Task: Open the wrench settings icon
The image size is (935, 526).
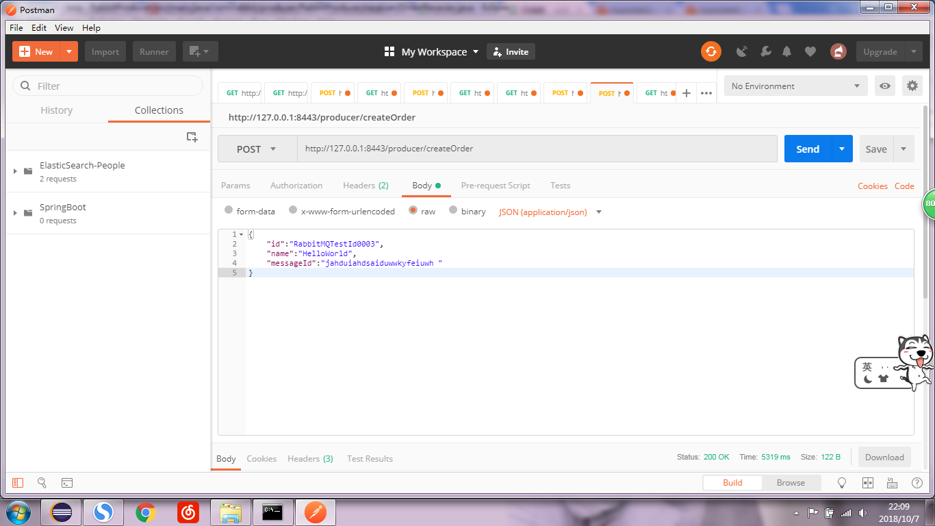Action: [x=766, y=51]
